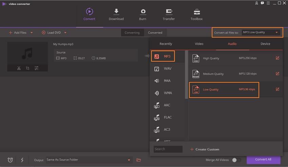This screenshot has width=288, height=167.
Task: Open the output folder icon
Action: tap(139, 160)
